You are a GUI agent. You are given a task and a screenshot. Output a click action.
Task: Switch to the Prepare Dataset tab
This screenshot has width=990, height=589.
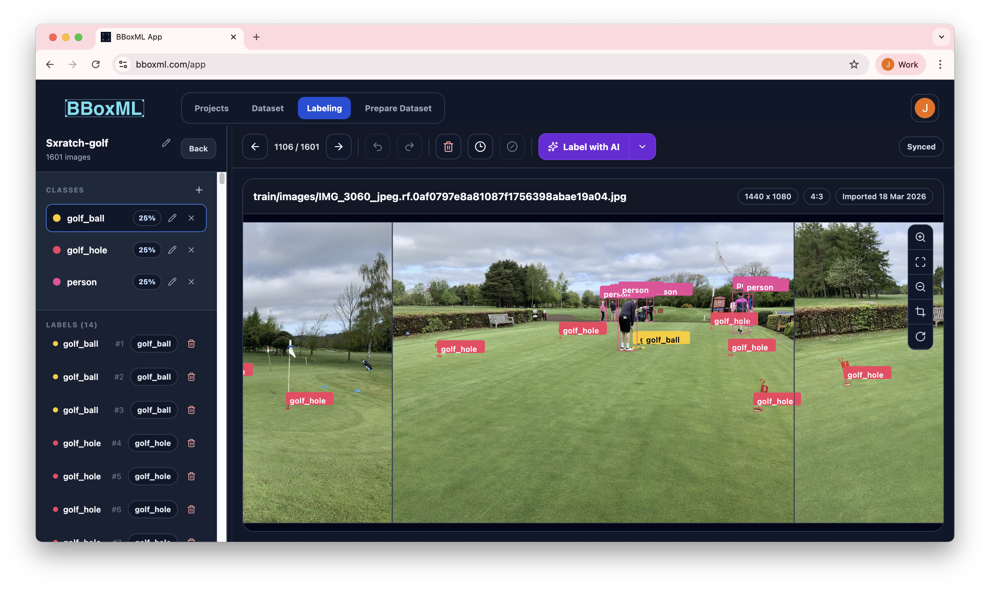tap(398, 108)
